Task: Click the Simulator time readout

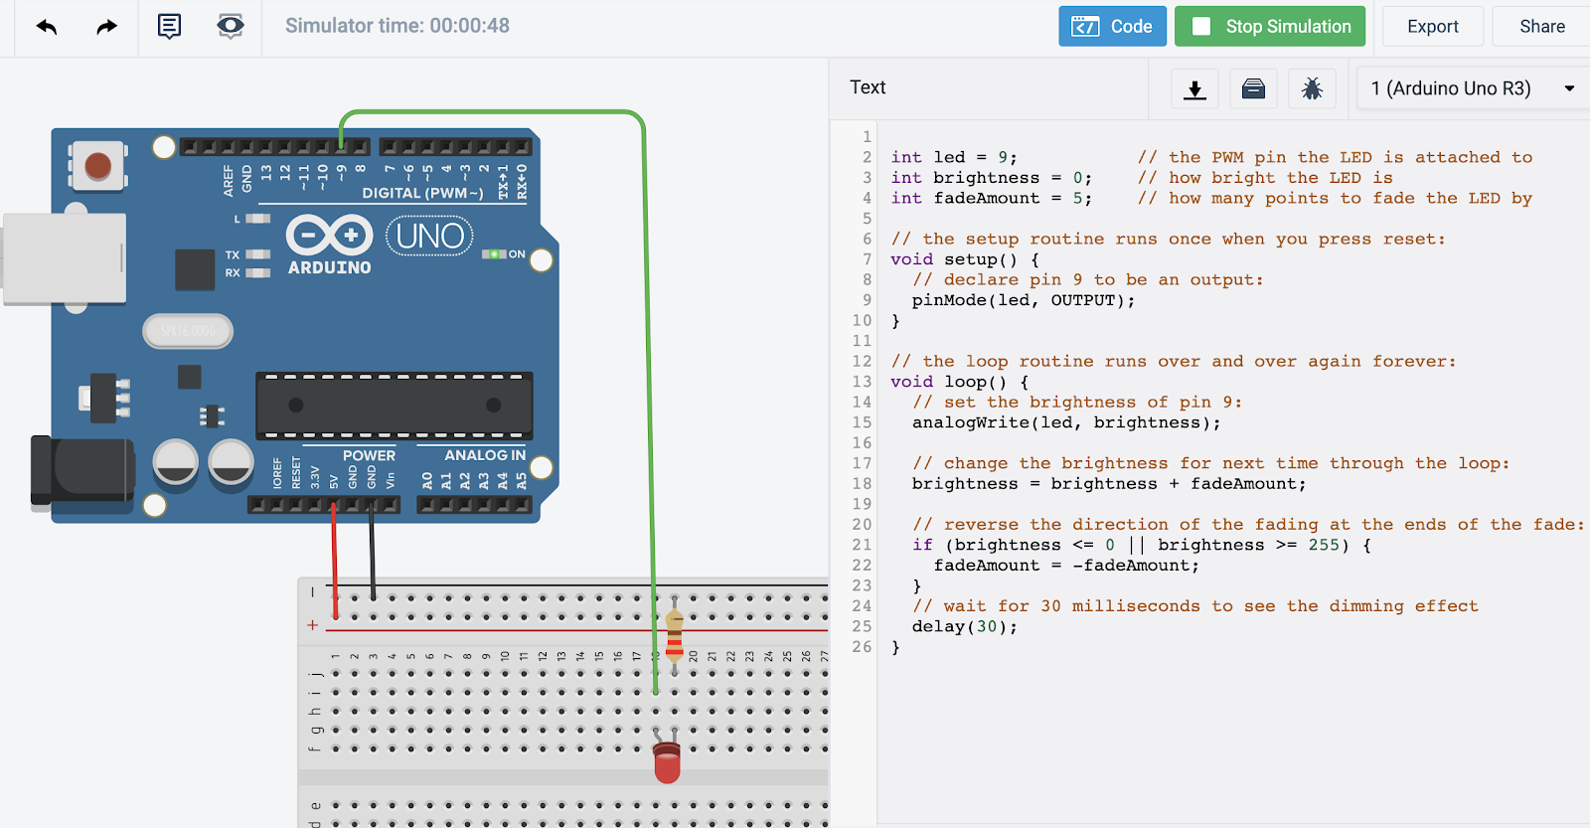Action: pos(397,26)
